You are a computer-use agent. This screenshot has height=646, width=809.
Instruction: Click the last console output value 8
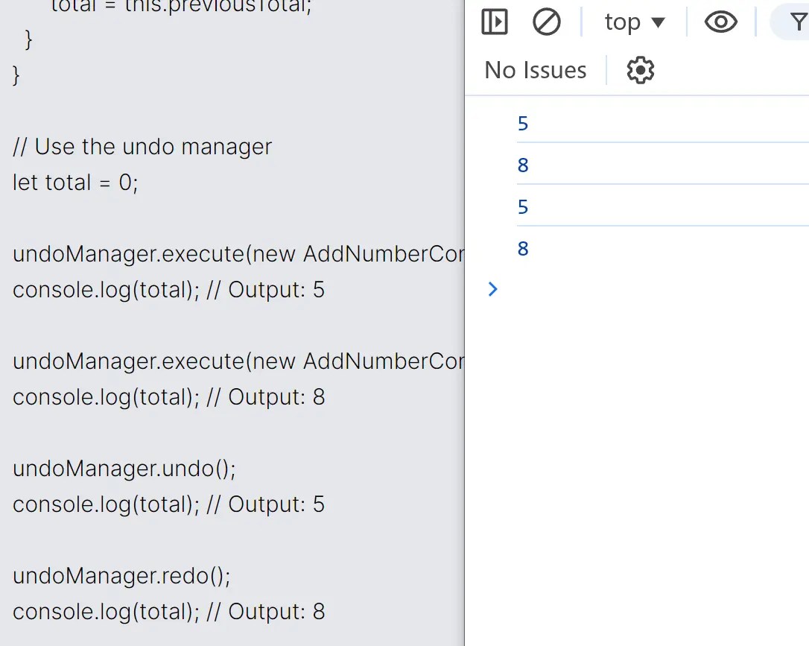pos(523,248)
